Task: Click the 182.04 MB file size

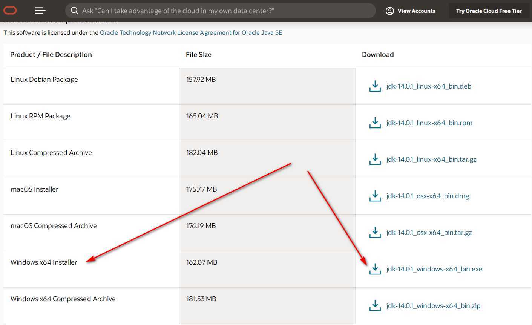Action: (202, 153)
